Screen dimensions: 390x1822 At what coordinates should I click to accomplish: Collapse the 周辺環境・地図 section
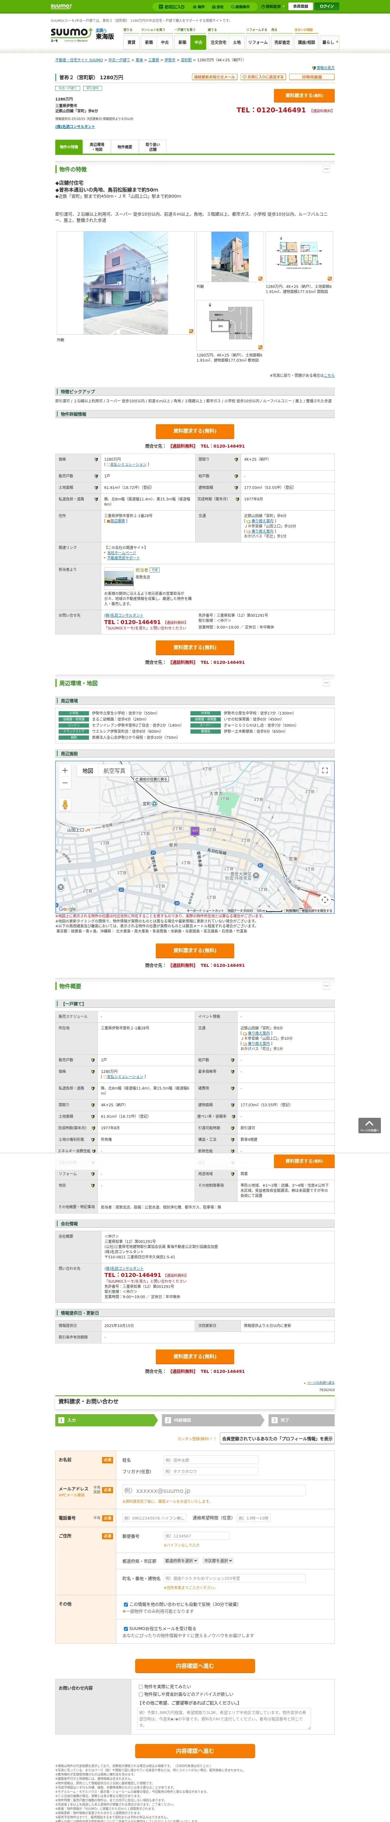(326, 683)
